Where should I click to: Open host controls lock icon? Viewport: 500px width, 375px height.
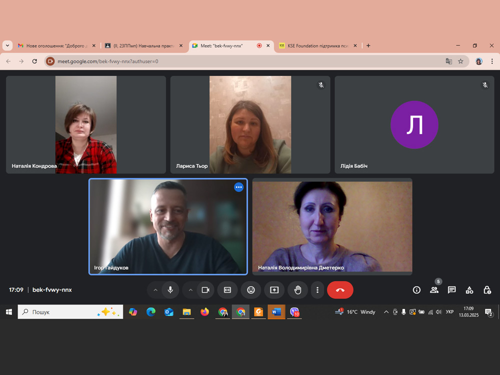click(487, 290)
